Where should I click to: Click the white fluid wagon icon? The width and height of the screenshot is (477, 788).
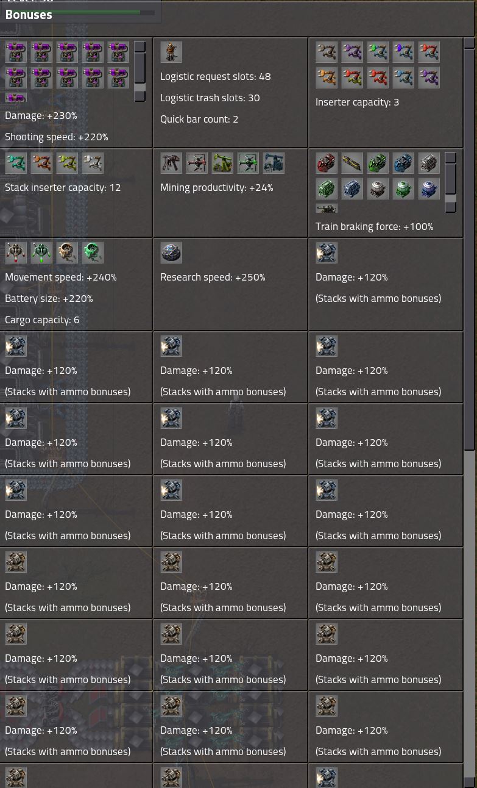(378, 189)
